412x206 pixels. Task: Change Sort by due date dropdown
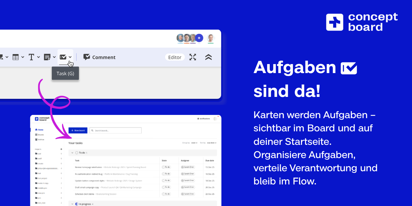pyautogui.click(x=211, y=143)
